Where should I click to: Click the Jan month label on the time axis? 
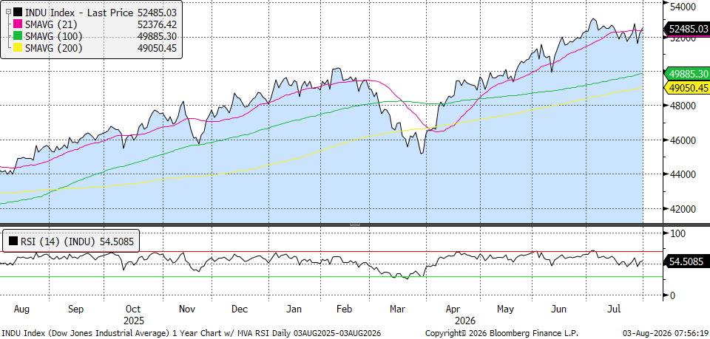click(295, 309)
